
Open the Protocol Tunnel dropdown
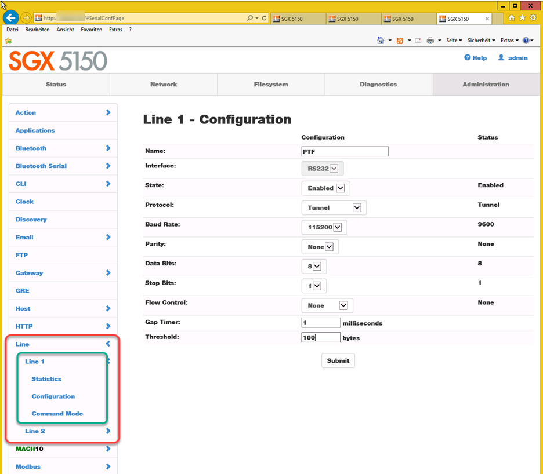coord(334,208)
